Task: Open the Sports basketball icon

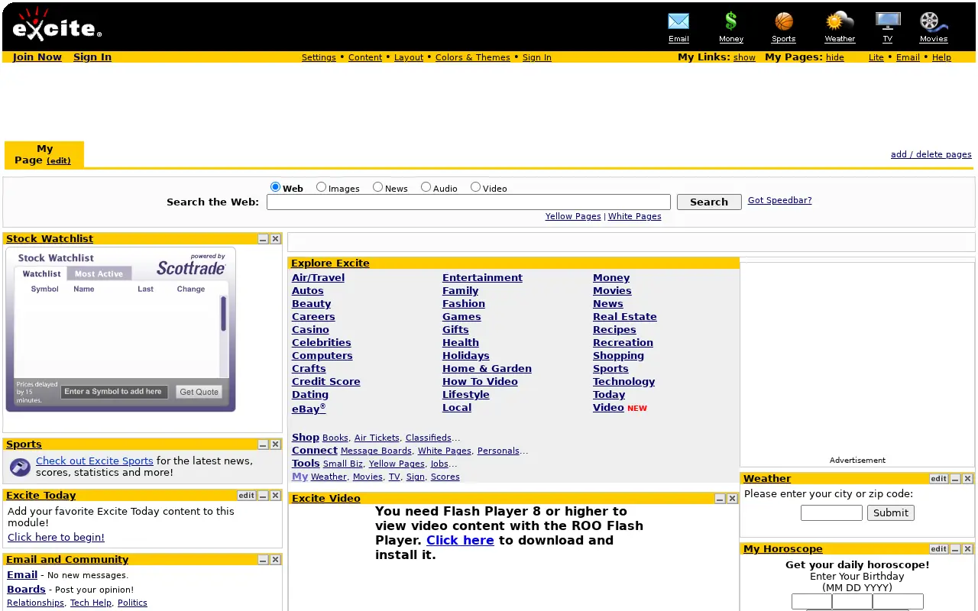Action: pos(784,21)
